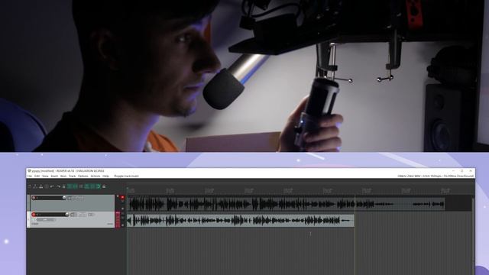Click the Undo arrow icon
This screenshot has width=489, height=275.
[52, 186]
